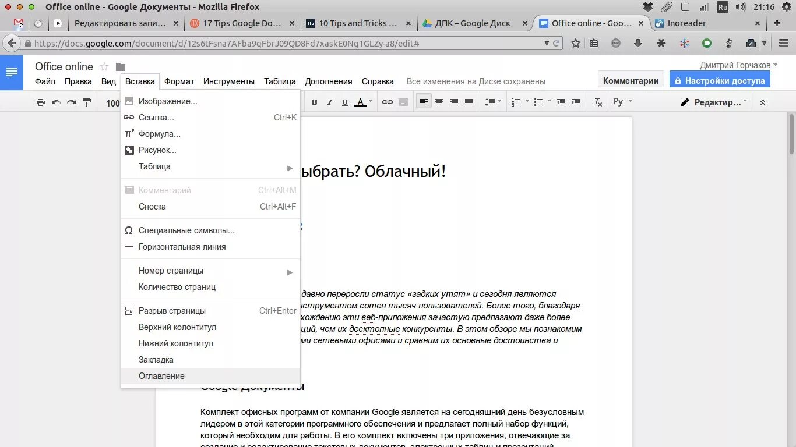Open the Ру input tools dropdown
796x447 pixels.
(x=622, y=102)
